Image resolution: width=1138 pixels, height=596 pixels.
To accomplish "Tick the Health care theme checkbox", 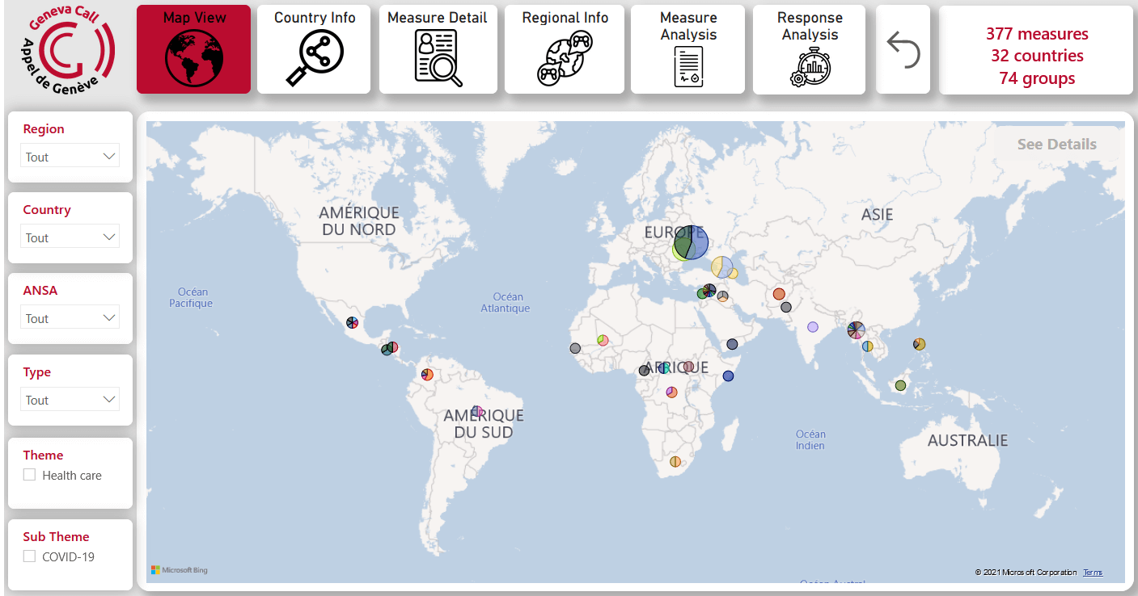I will pos(30,475).
